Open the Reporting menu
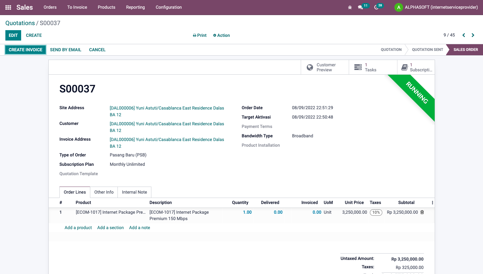This screenshot has height=274, width=483. (x=135, y=7)
